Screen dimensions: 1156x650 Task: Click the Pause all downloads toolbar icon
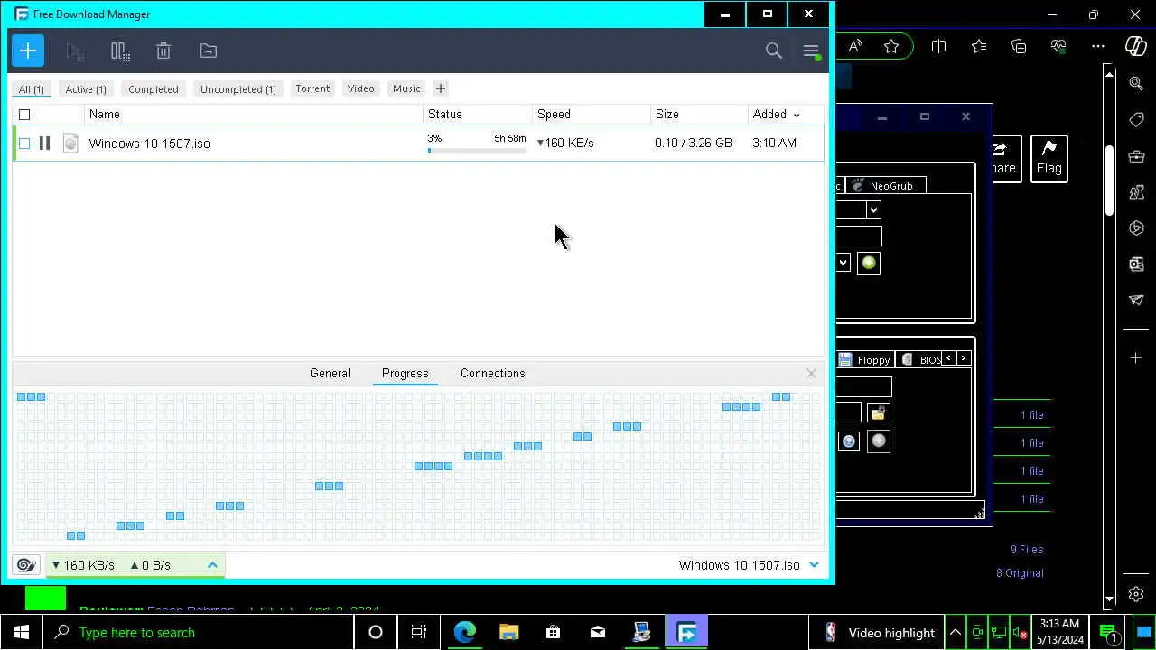[120, 51]
